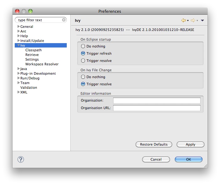Open the preferences view menu triangle

pos(202,21)
